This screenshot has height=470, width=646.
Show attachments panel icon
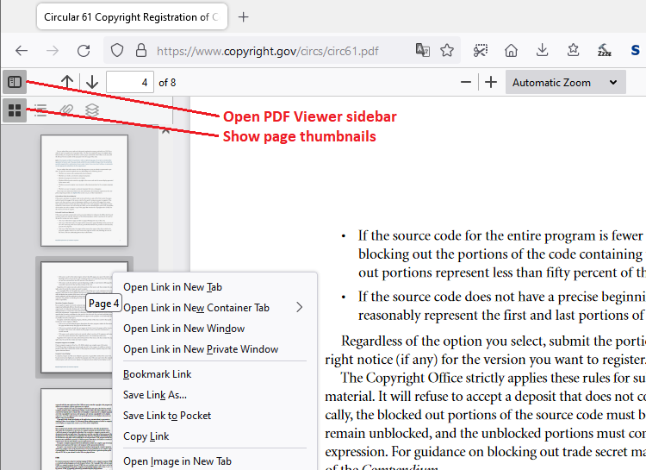coord(66,110)
